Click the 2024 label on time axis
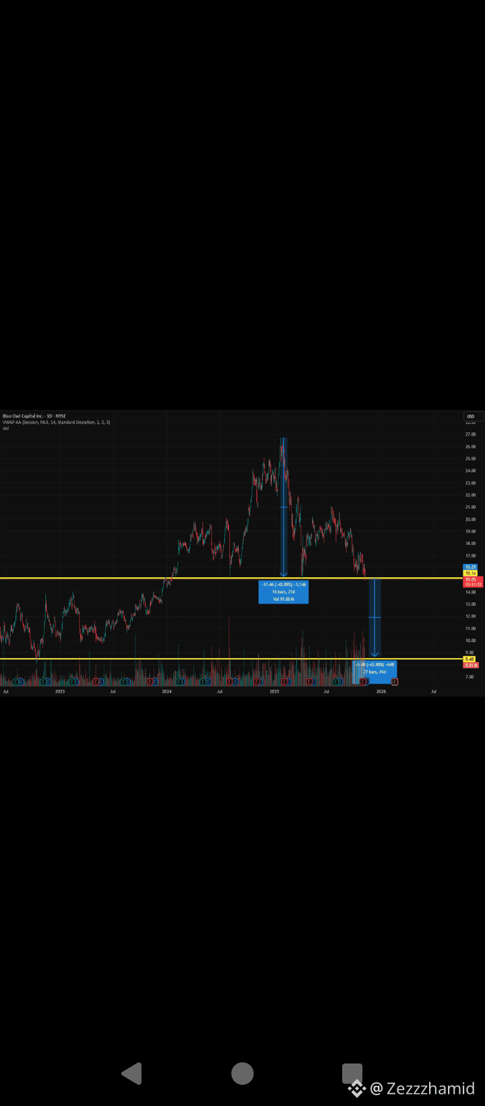The height and width of the screenshot is (1106, 485). point(166,691)
